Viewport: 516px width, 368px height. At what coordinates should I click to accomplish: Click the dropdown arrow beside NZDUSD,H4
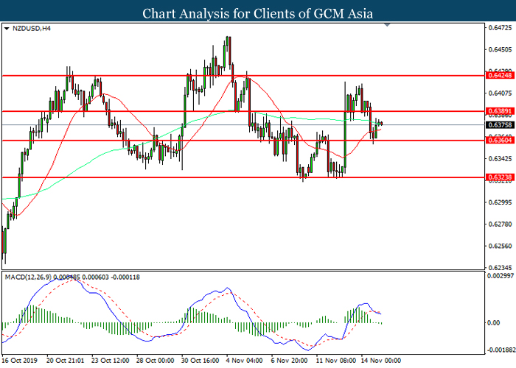click(x=7, y=29)
